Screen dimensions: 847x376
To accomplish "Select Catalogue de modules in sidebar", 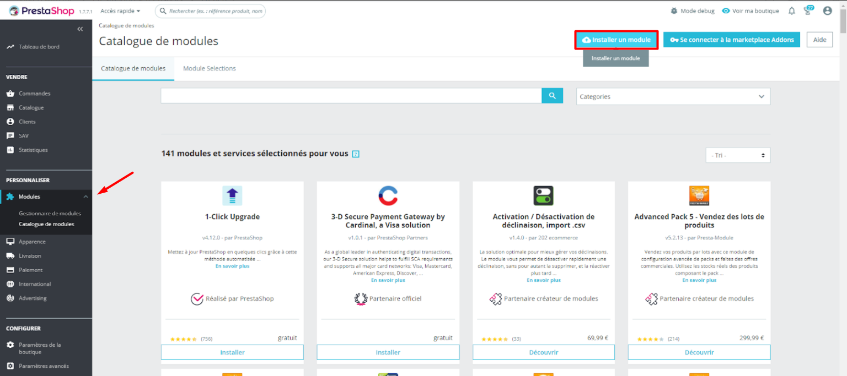I will (x=46, y=224).
